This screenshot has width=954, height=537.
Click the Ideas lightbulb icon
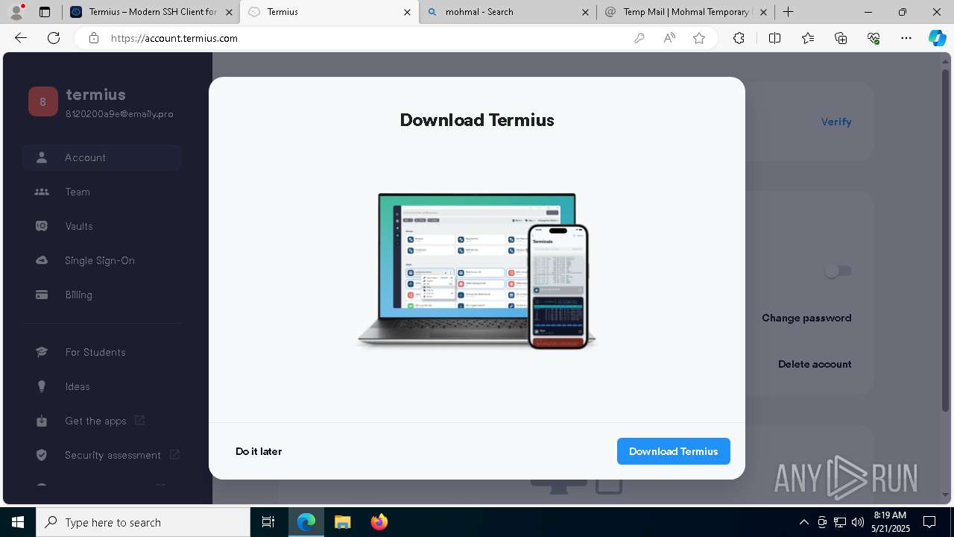coord(42,386)
